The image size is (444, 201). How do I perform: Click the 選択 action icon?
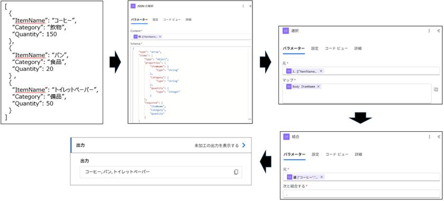coord(286,31)
